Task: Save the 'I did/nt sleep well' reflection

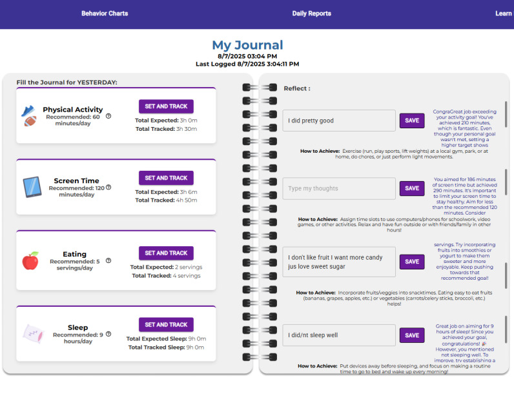Action: 412,335
